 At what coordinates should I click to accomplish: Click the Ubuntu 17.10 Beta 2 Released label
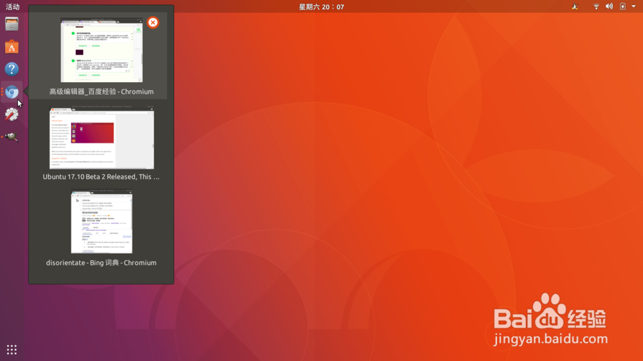click(x=102, y=177)
